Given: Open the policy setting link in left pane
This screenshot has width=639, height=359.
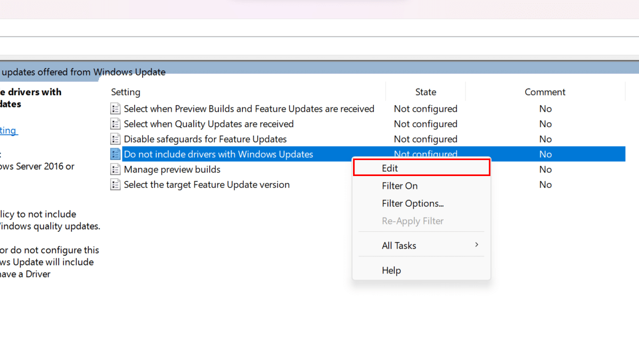Looking at the screenshot, I should point(8,130).
